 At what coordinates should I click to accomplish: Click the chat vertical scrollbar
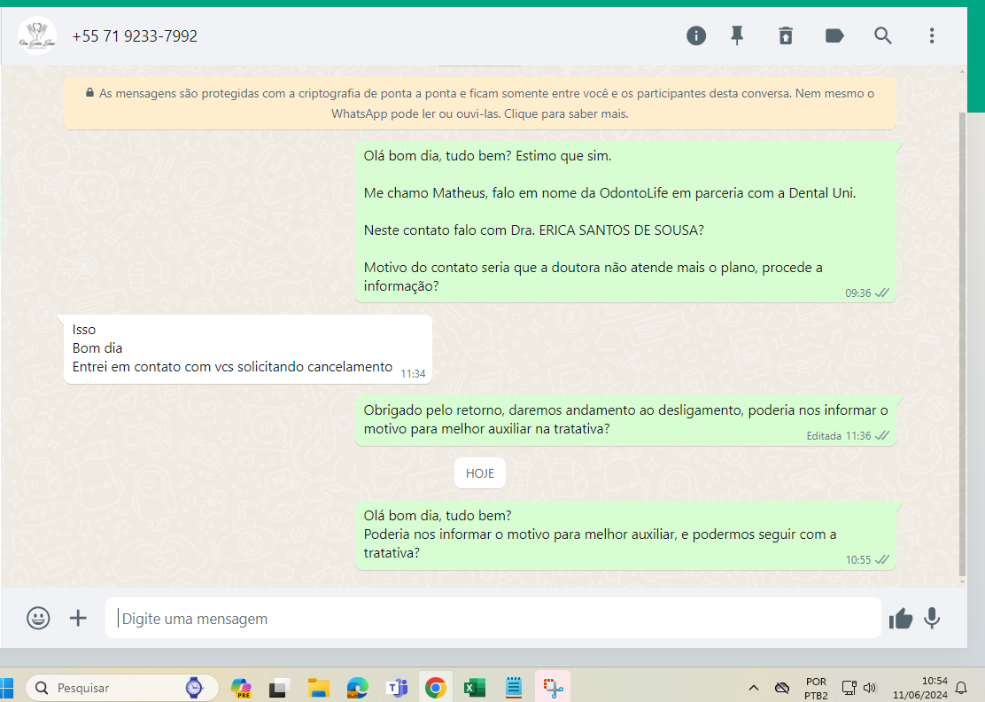click(963, 344)
